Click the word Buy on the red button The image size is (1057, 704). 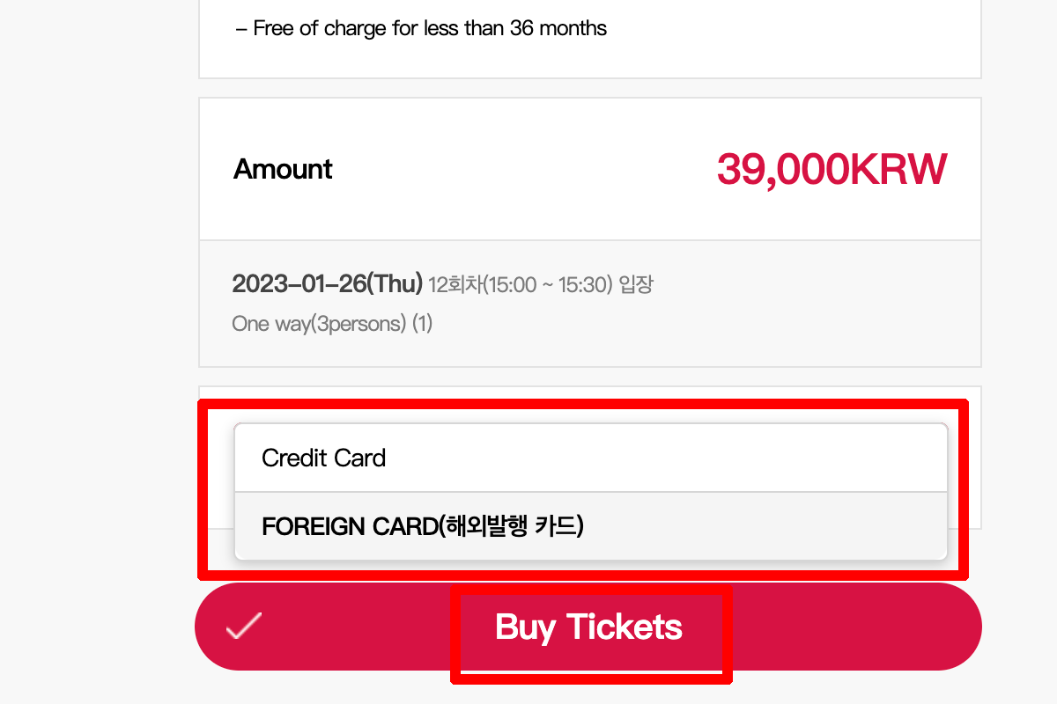tap(525, 627)
